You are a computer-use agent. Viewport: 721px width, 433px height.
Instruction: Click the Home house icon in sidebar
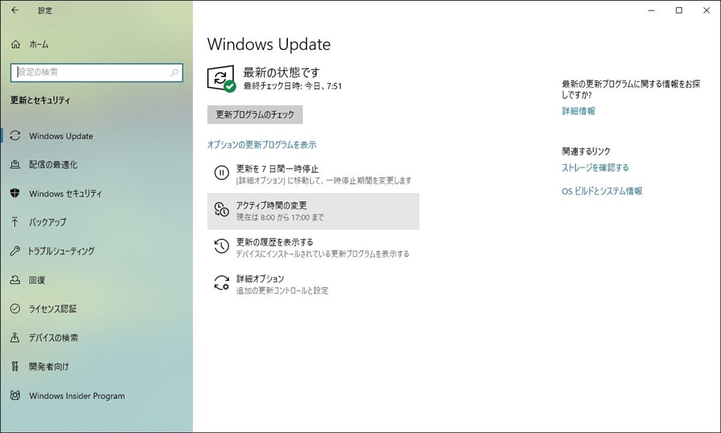tap(15, 44)
